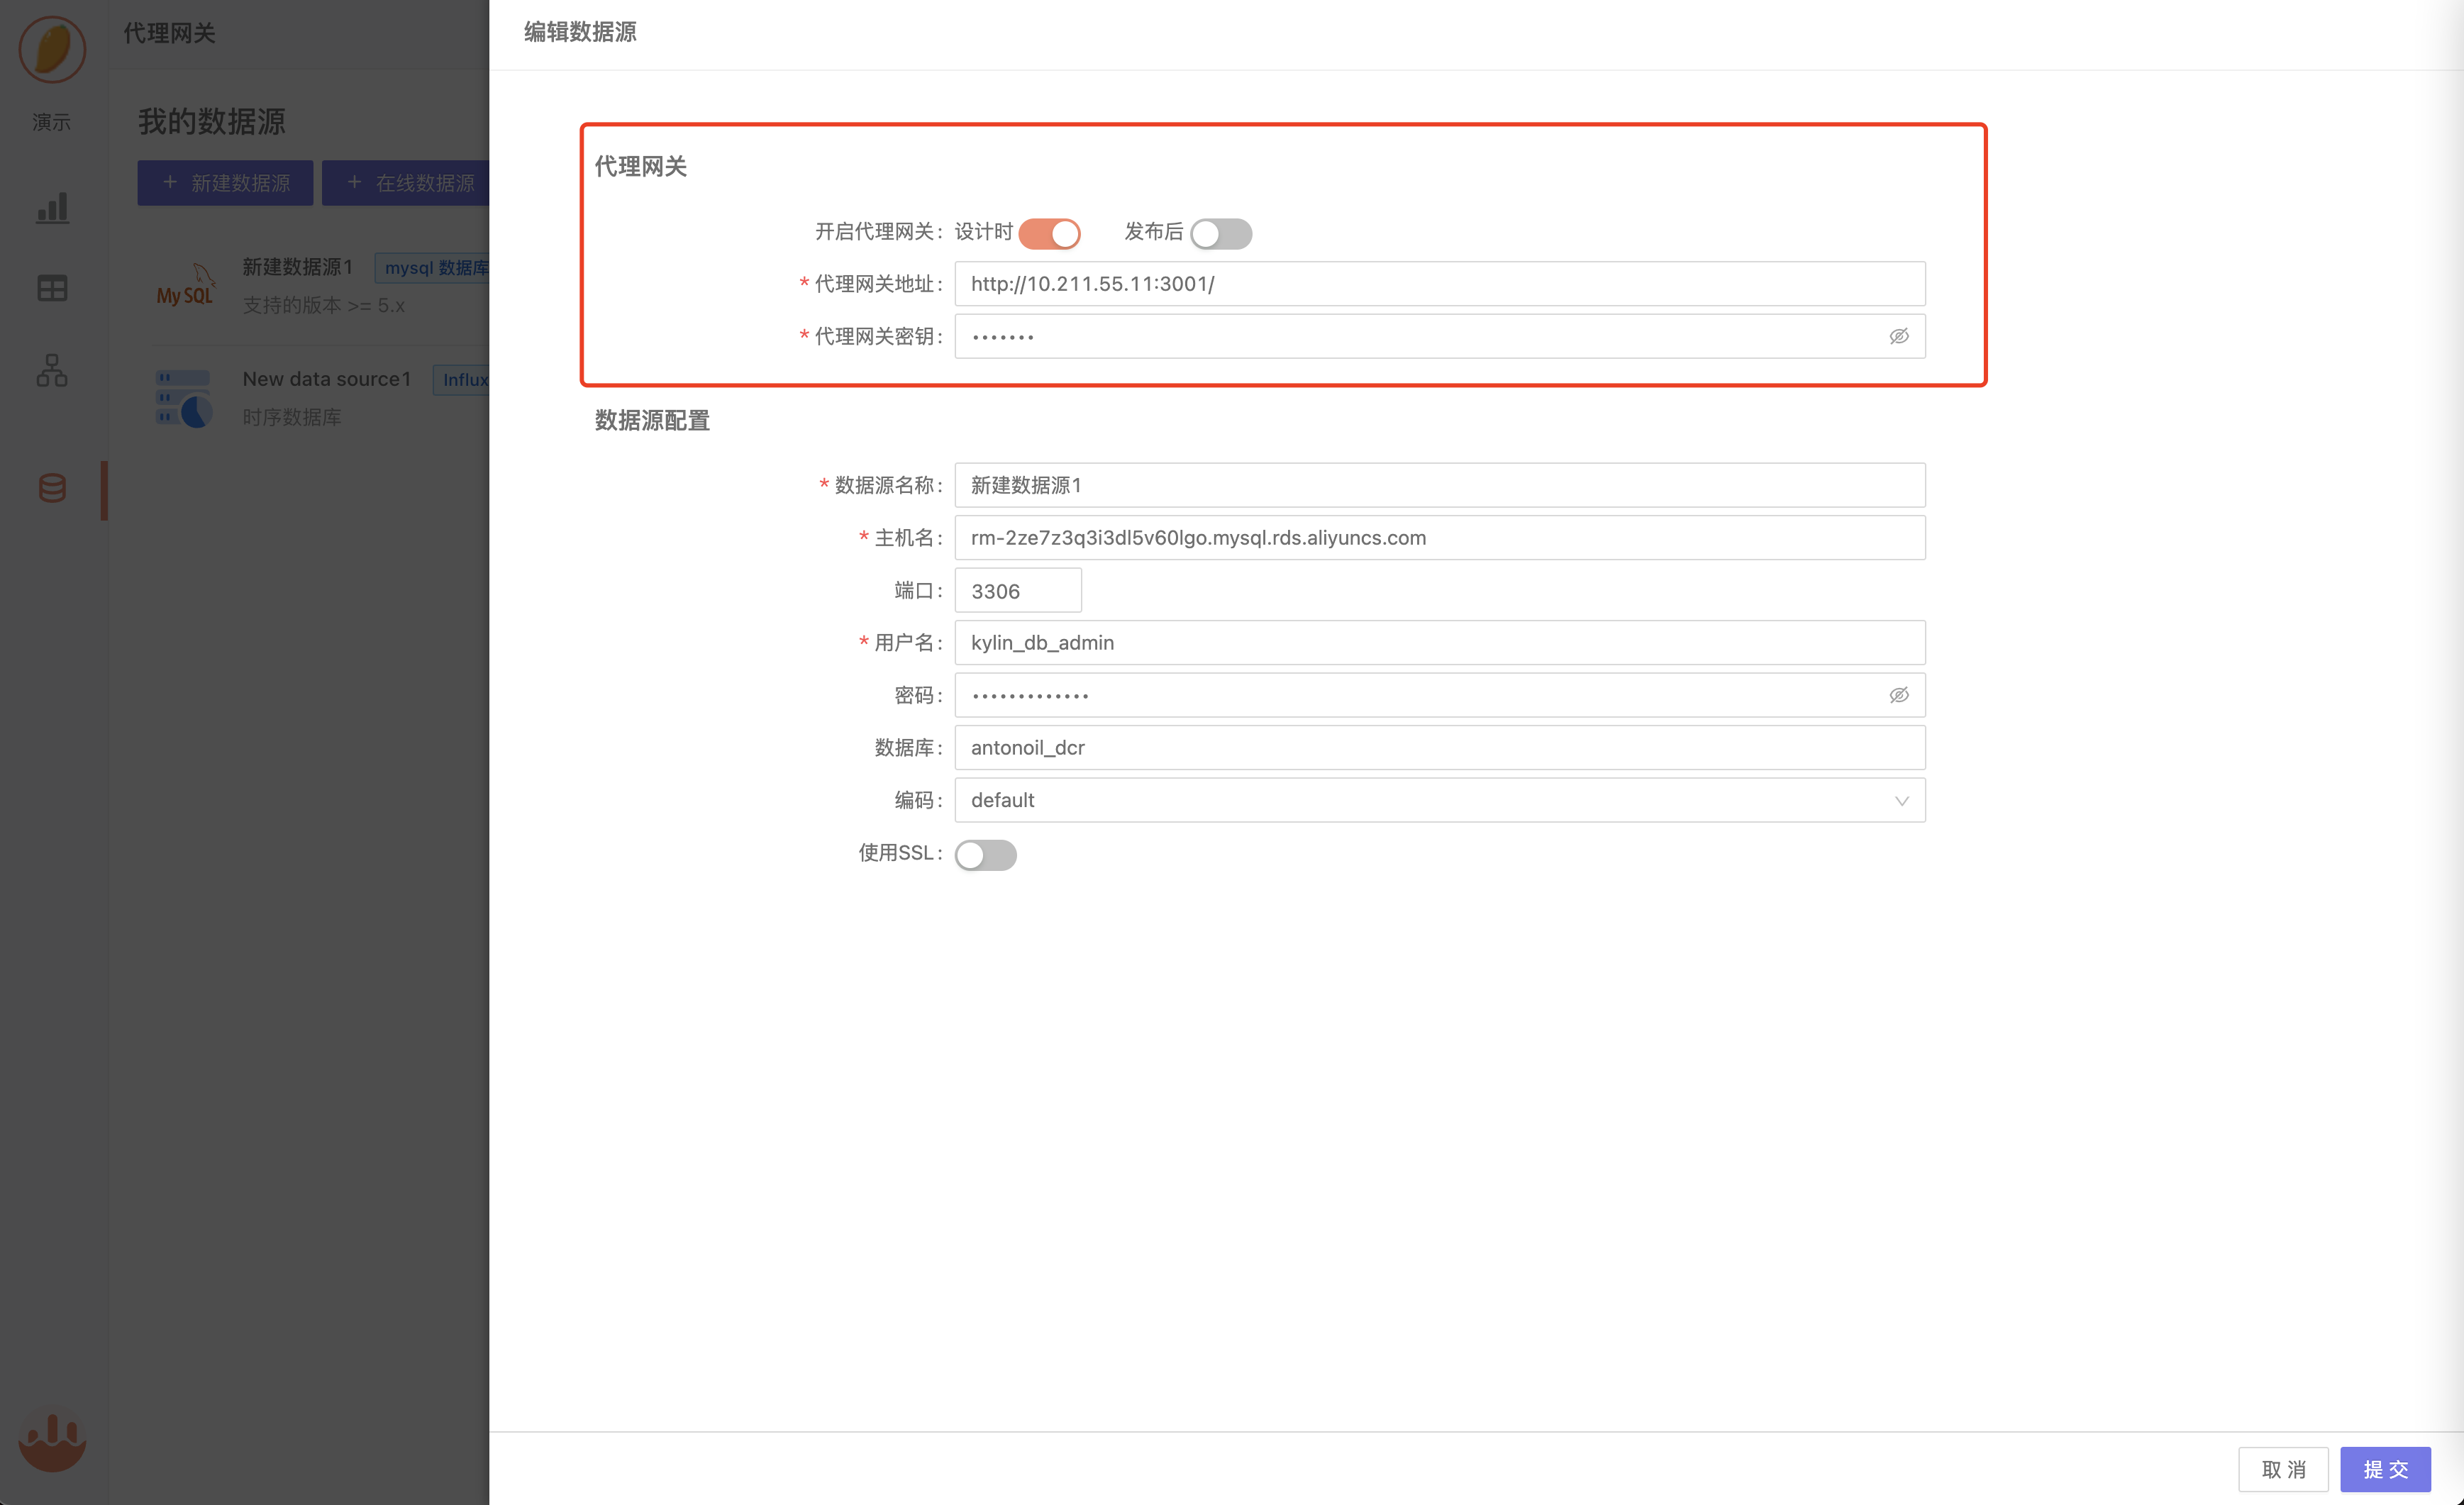Image resolution: width=2464 pixels, height=1505 pixels.
Task: Edit the data source name field
Action: pos(1439,486)
